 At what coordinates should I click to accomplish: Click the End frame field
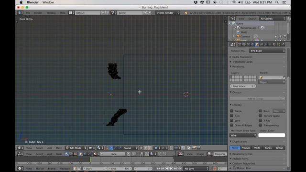tap(120, 169)
